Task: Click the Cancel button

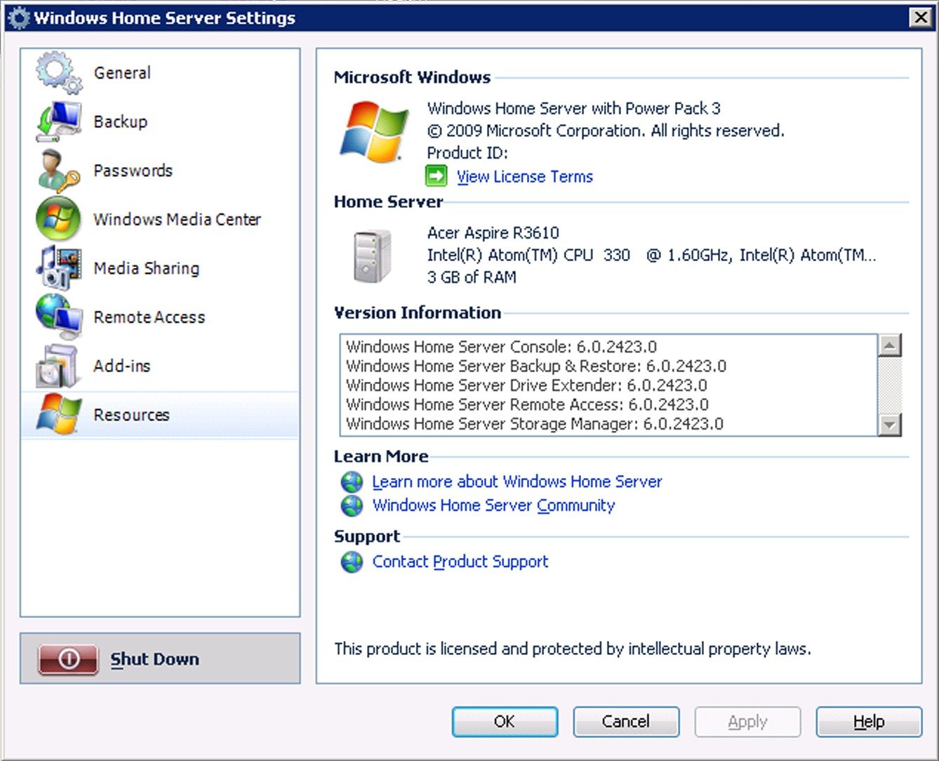Action: click(x=625, y=722)
